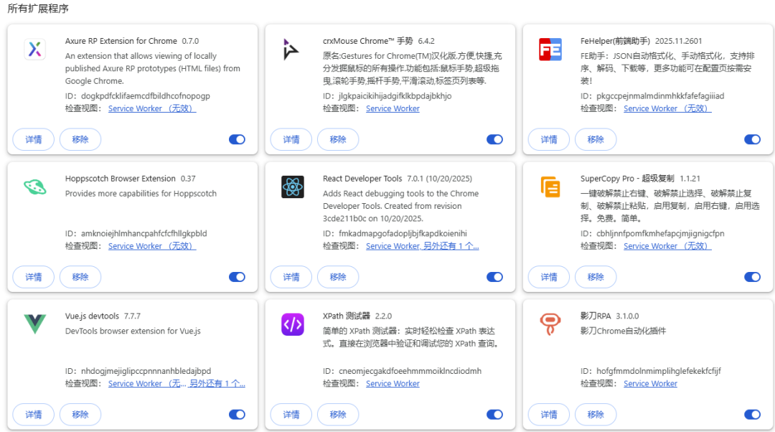Screen dimensions: 775x432
Task: Click the React Developer Tools icon
Action: pyautogui.click(x=293, y=187)
